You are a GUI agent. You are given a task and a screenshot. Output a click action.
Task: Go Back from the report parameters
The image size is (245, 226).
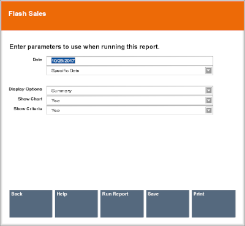coord(31,203)
